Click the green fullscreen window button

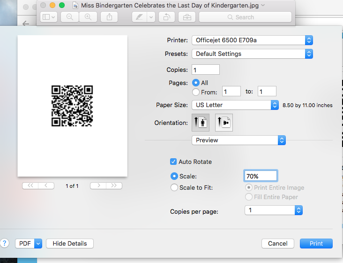tap(62, 5)
